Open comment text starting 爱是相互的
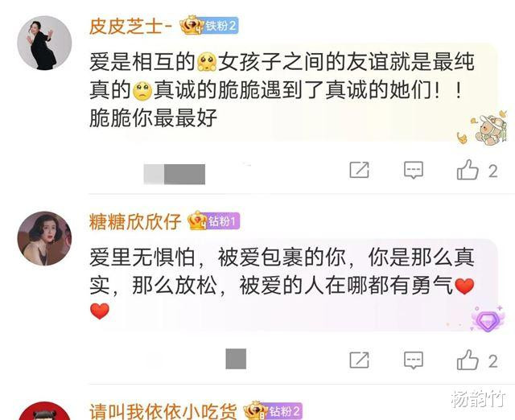The width and height of the screenshot is (515, 420). (x=282, y=90)
